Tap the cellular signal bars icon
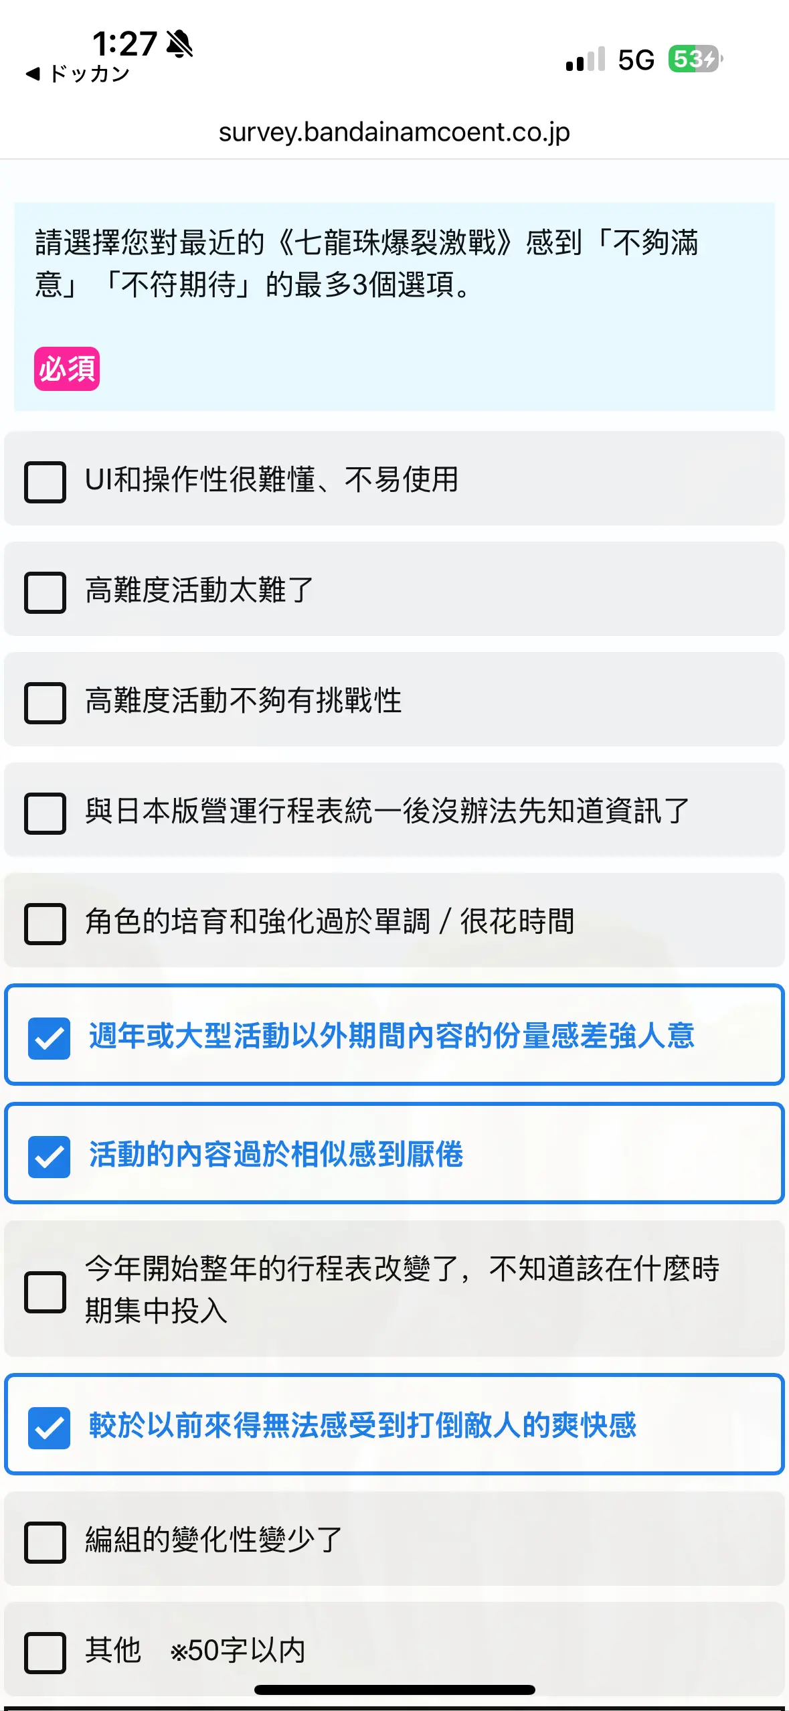 (x=585, y=59)
